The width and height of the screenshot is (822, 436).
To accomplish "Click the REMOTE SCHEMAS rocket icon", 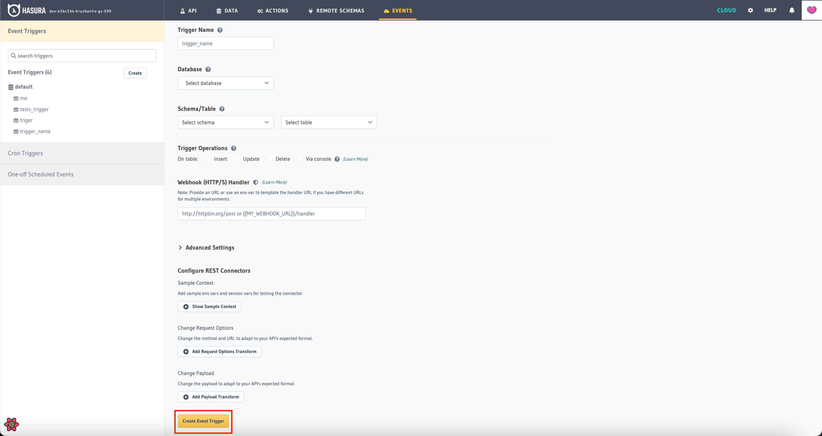I will pos(310,10).
